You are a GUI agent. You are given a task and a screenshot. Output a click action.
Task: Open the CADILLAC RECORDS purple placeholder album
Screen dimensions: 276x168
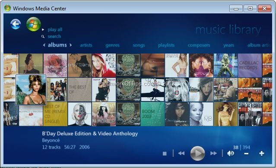point(250,66)
